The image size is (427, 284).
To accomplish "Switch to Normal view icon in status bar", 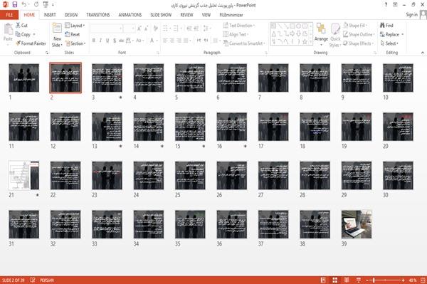I will pyautogui.click(x=323, y=280).
